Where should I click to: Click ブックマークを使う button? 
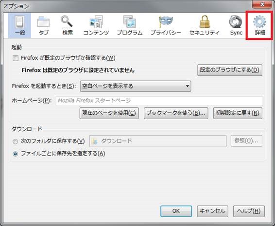(176, 113)
